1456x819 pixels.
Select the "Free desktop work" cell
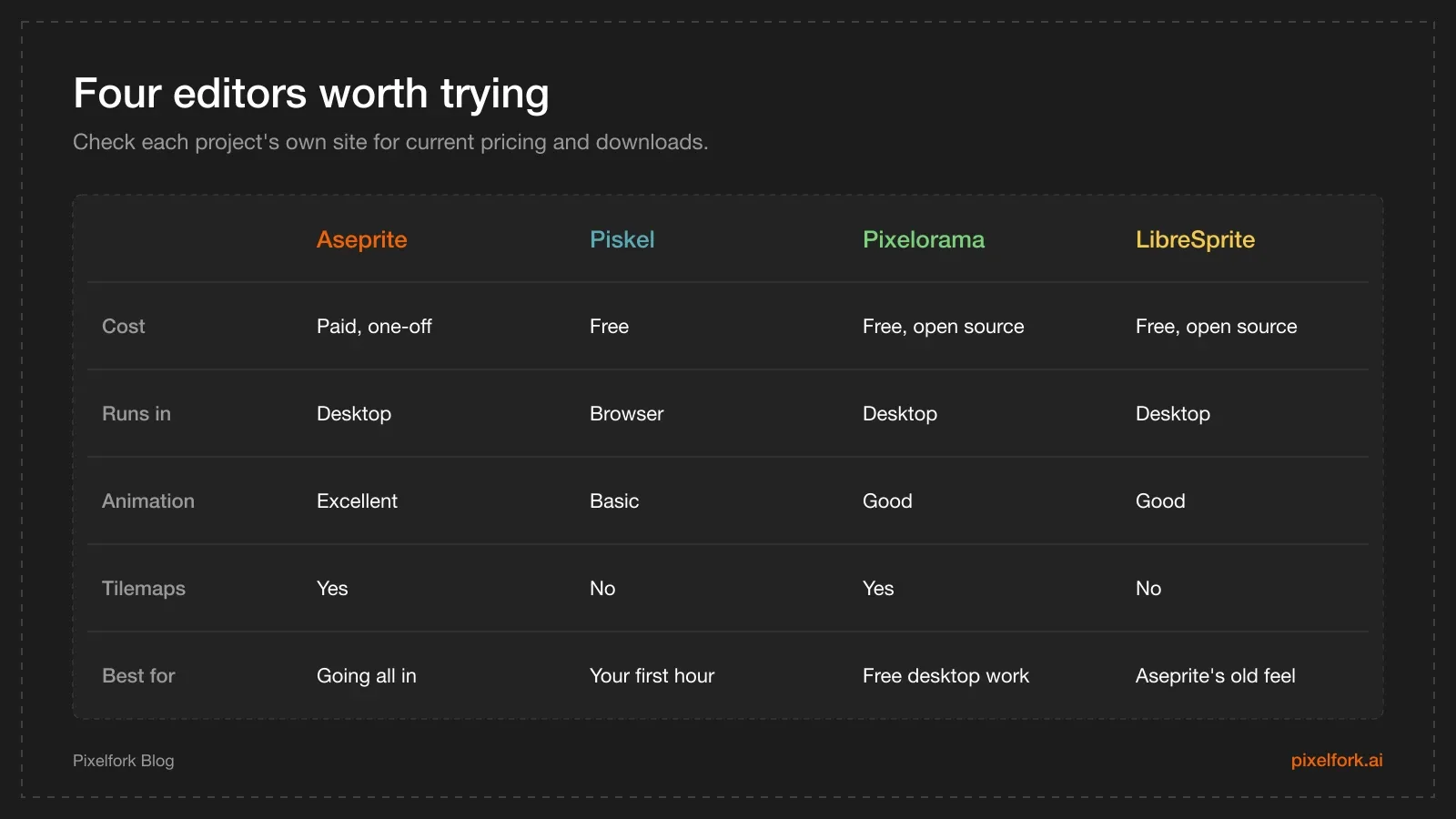tap(946, 675)
